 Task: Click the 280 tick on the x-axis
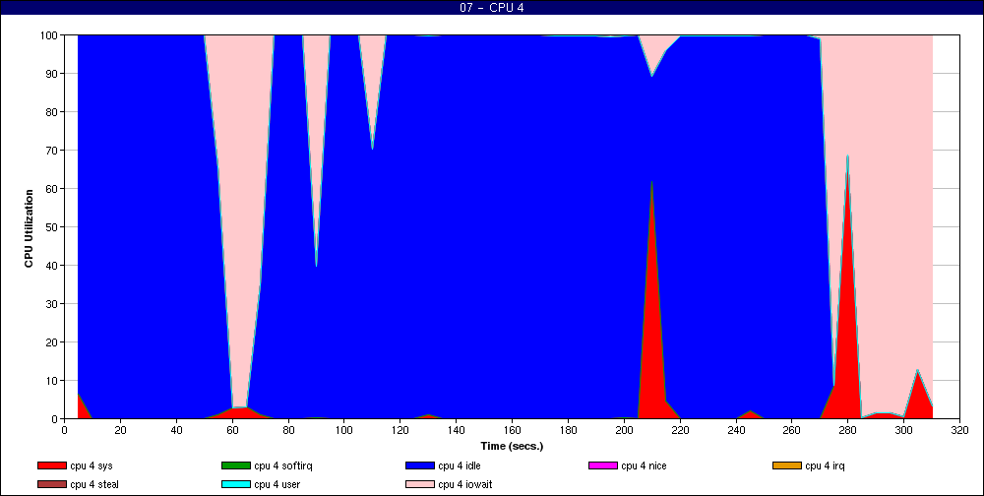coord(848,430)
